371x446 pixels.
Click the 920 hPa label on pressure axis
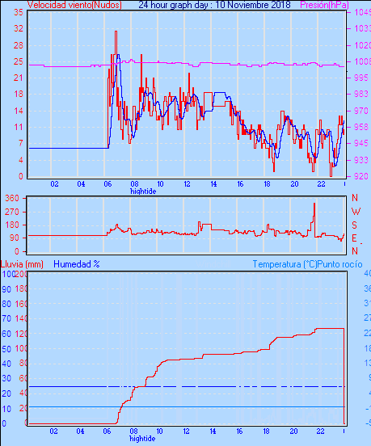362,176
